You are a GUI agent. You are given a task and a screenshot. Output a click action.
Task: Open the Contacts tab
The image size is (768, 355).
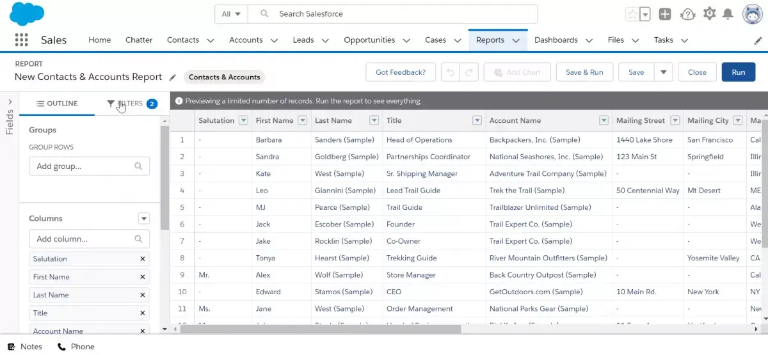(x=183, y=40)
